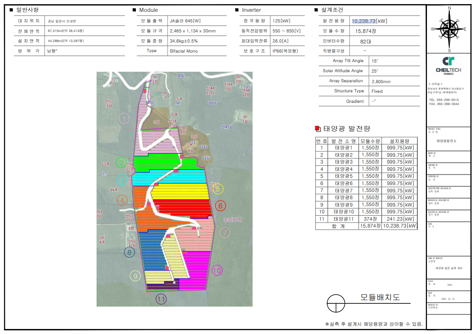Click the 합계 total row label
475x334 pixels.
point(337,226)
